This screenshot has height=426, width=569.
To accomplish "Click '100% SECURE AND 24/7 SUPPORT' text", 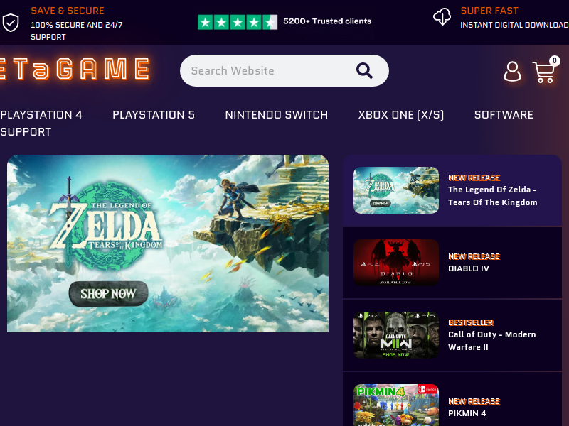I will tap(77, 31).
